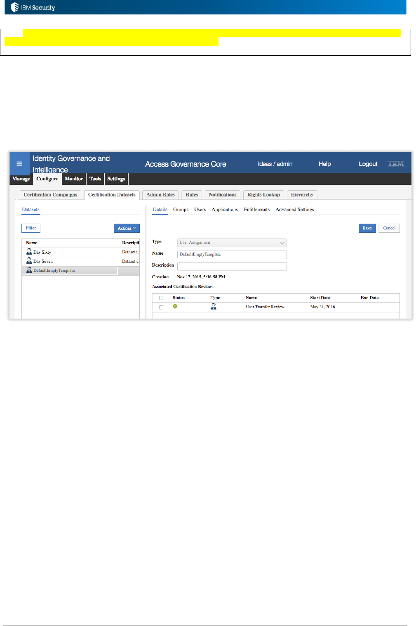The width and height of the screenshot is (416, 626).
Task: Click the Day Sixty dataset user icon
Action: point(29,251)
